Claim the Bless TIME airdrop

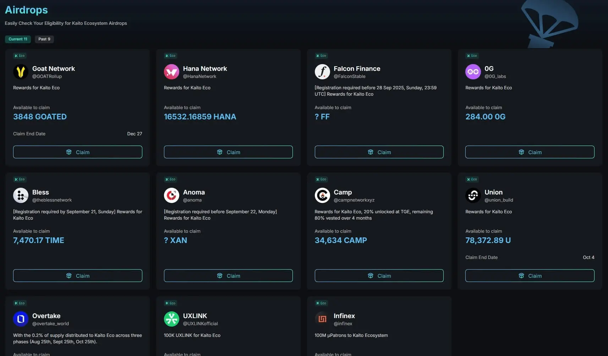[78, 276]
